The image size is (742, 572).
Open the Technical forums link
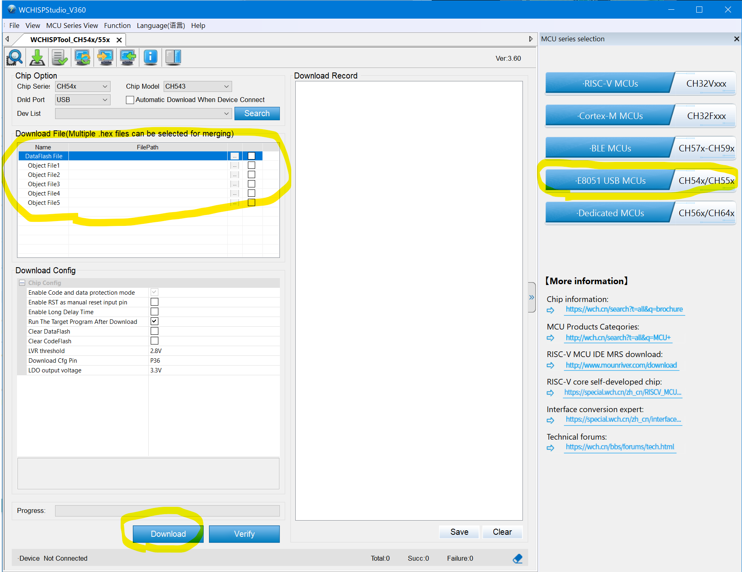[x=620, y=447]
